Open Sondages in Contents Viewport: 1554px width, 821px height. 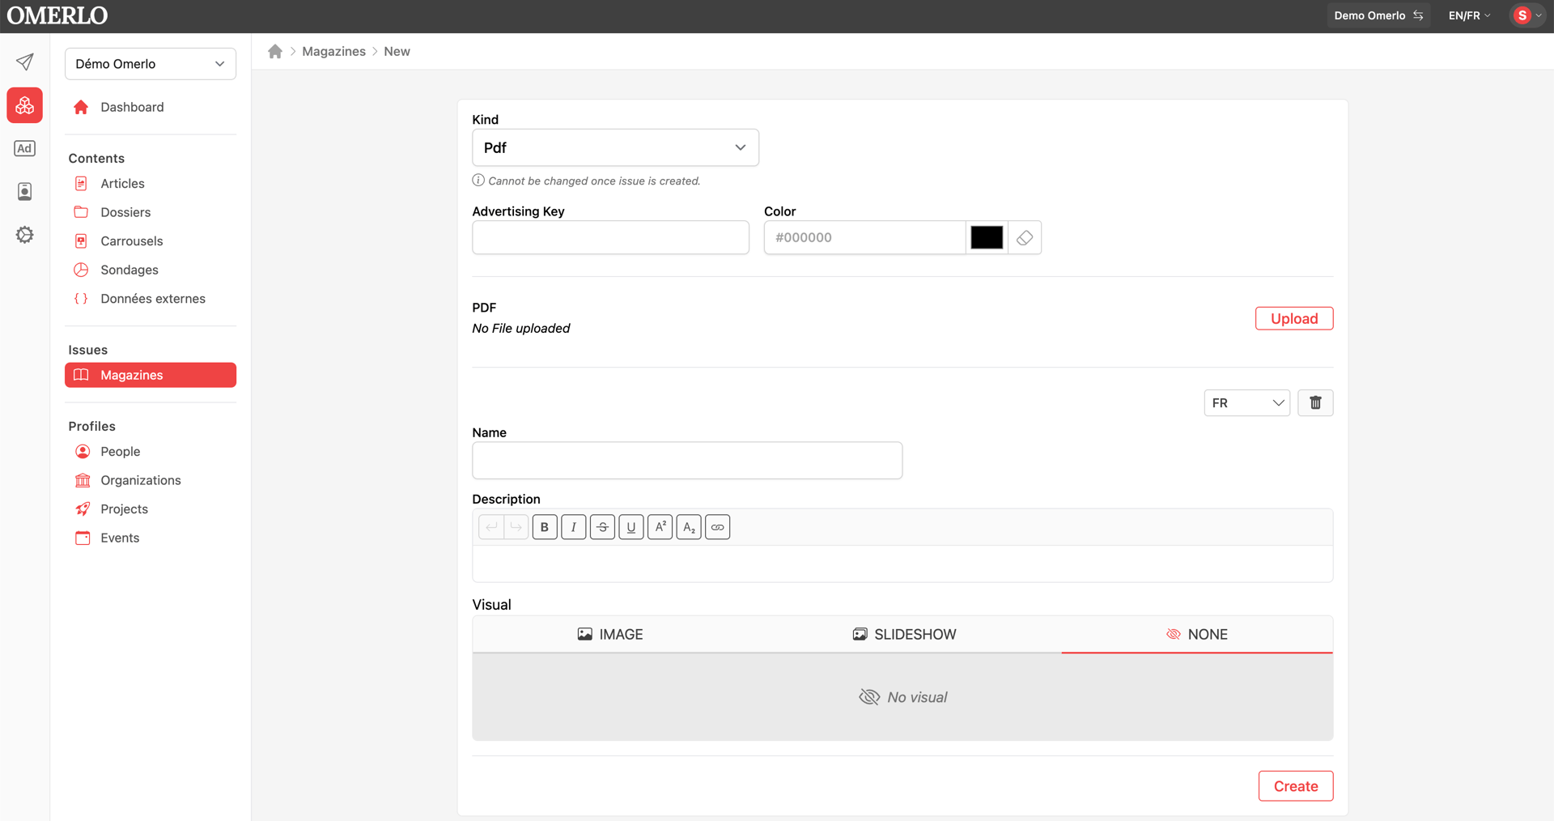151,270
